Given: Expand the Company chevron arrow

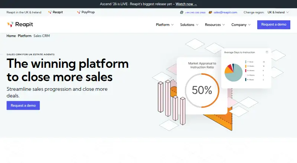Looking at the screenshot, I should [249, 25].
